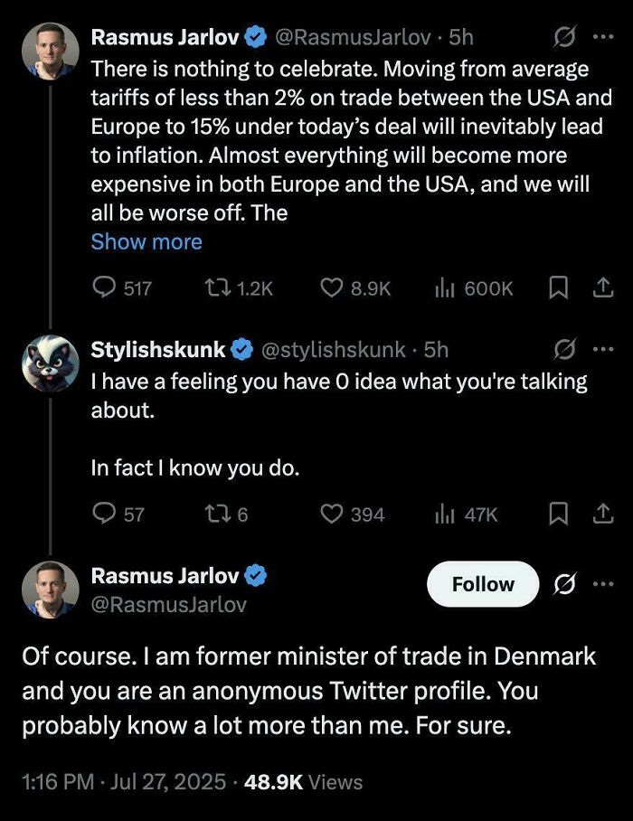Viewport: 633px width, 821px height.
Task: Open the share icon on Stylishskunk's reply
Action: 604,513
